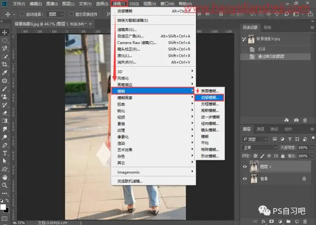Hide the 图层 1 layer eye icon

coord(245,167)
